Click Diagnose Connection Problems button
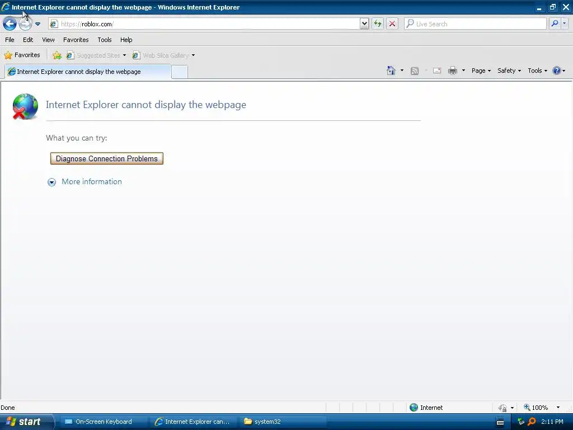 (107, 158)
